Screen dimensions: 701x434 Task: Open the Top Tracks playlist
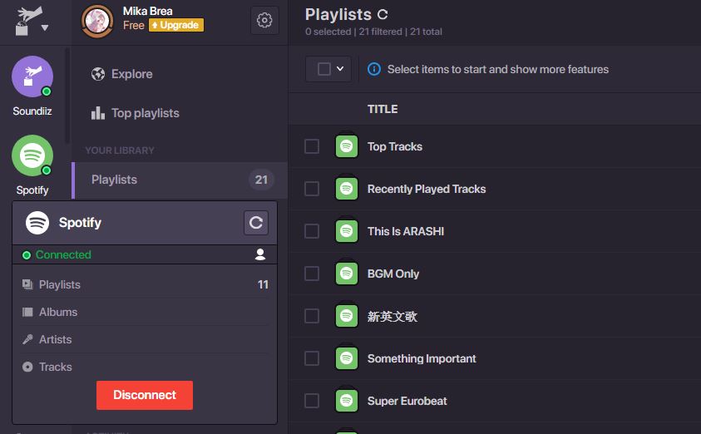tap(395, 146)
